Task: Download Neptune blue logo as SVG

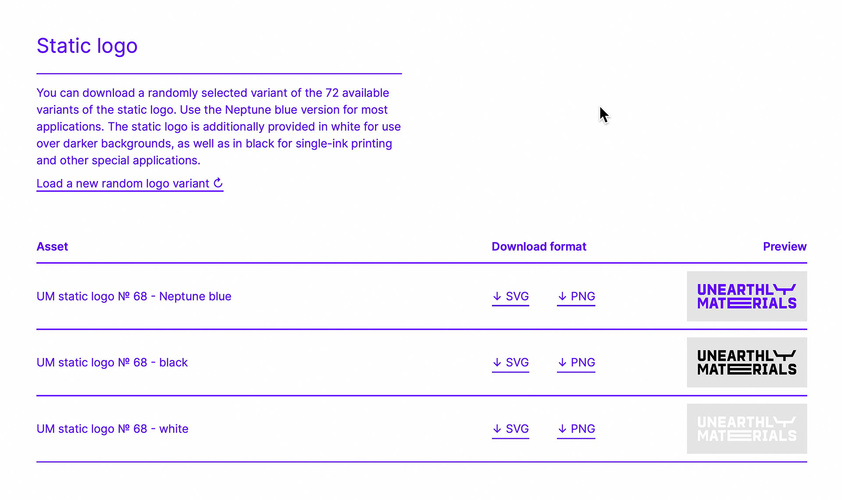Action: click(x=517, y=296)
